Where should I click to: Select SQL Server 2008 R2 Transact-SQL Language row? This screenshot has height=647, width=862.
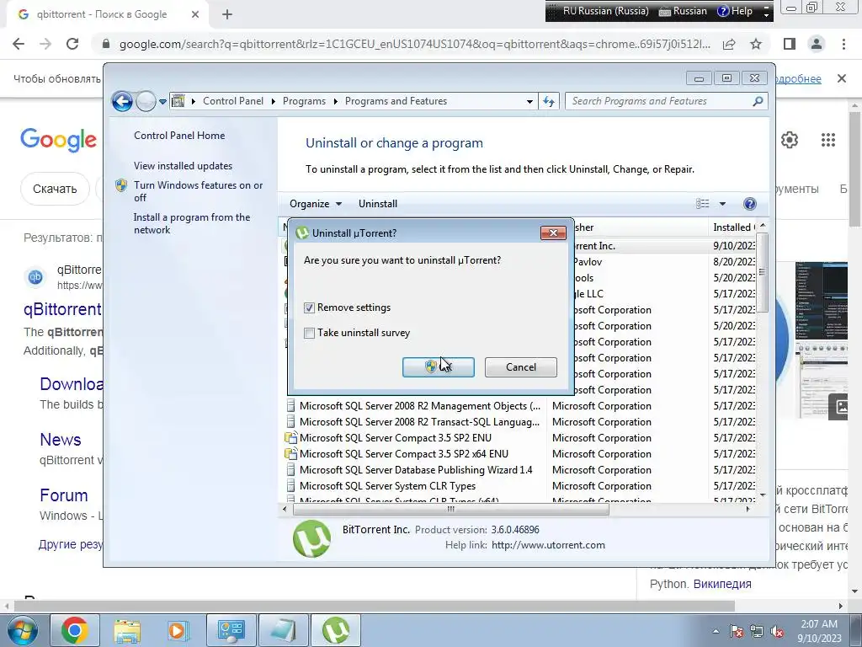(x=419, y=422)
